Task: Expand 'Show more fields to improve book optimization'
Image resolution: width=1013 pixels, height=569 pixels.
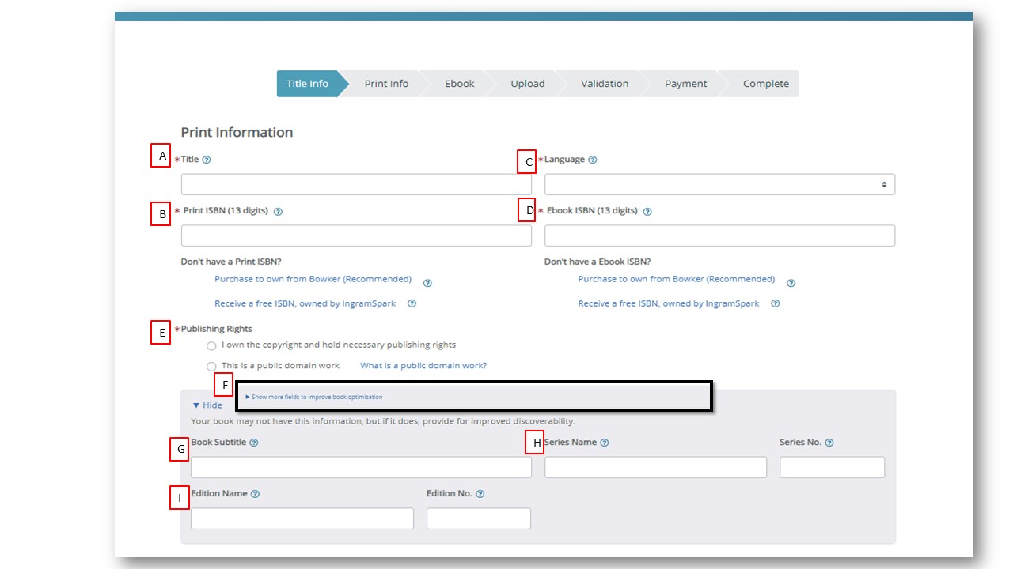Action: tap(314, 397)
